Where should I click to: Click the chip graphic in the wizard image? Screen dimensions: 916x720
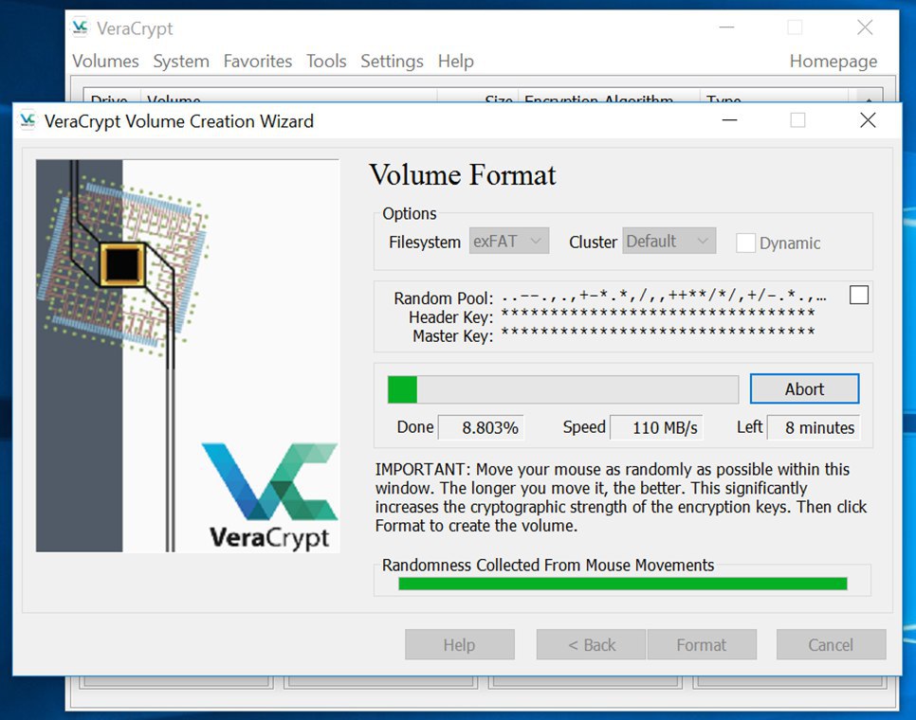pyautogui.click(x=123, y=262)
